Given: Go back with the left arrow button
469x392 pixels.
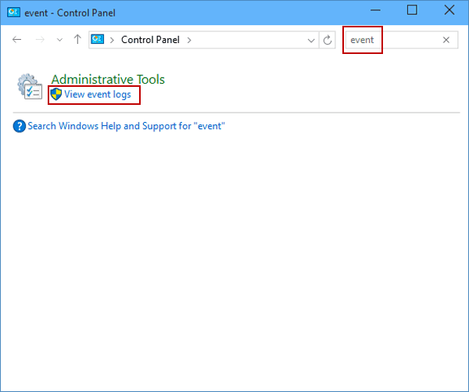Looking at the screenshot, I should click(x=16, y=40).
